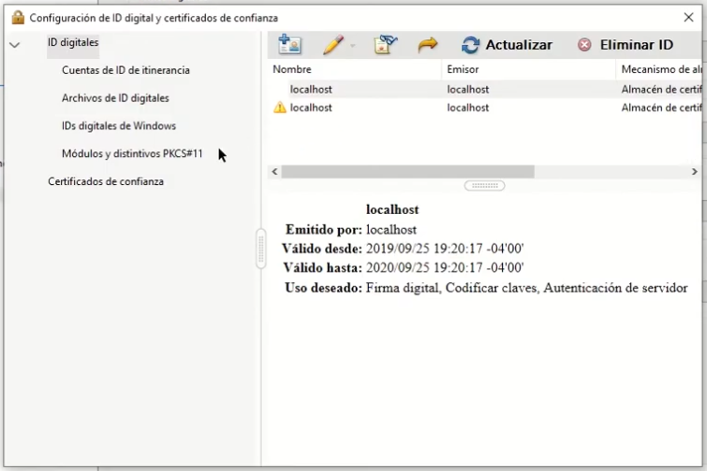Image resolution: width=707 pixels, height=471 pixels.
Task: Select ID digitales in the tree
Action: pos(73,42)
